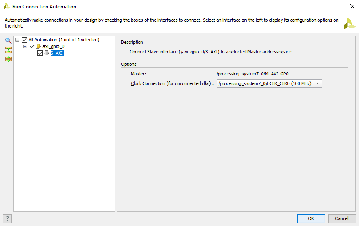Collapse the All Automation tree node
359x226 pixels.
[17, 40]
